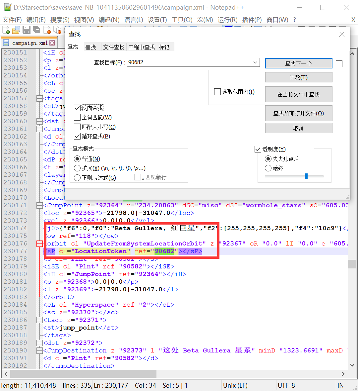Collapse the fold marker at line 230176
This screenshot has width=358, height=391.
(x=40, y=244)
